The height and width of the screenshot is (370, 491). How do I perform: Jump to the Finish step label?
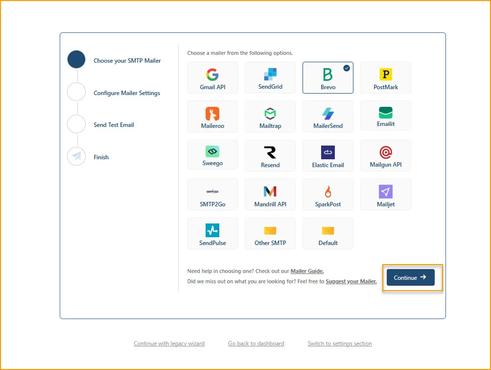(101, 157)
